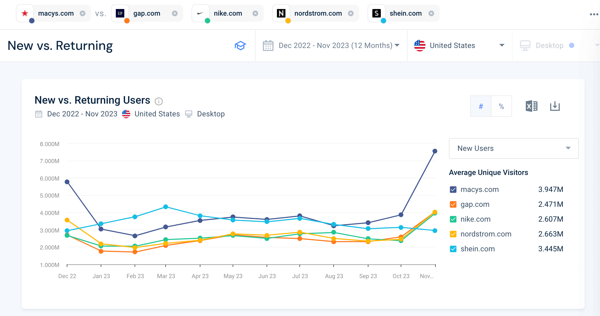The width and height of the screenshot is (600, 316).
Task: Remove nike.com from the comparison
Action: coord(255,13)
